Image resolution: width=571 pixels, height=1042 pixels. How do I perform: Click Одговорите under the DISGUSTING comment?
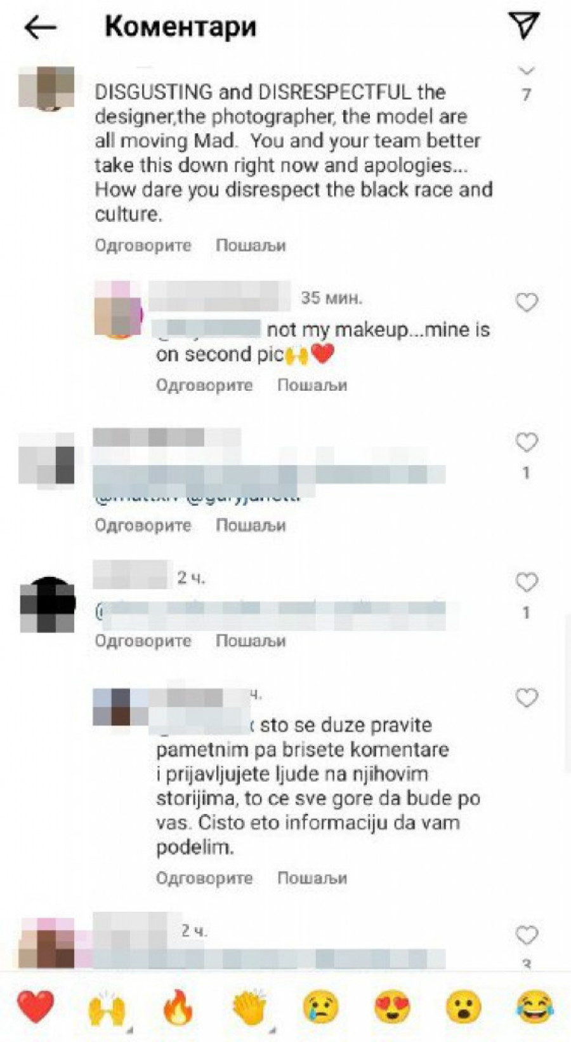[x=143, y=245]
